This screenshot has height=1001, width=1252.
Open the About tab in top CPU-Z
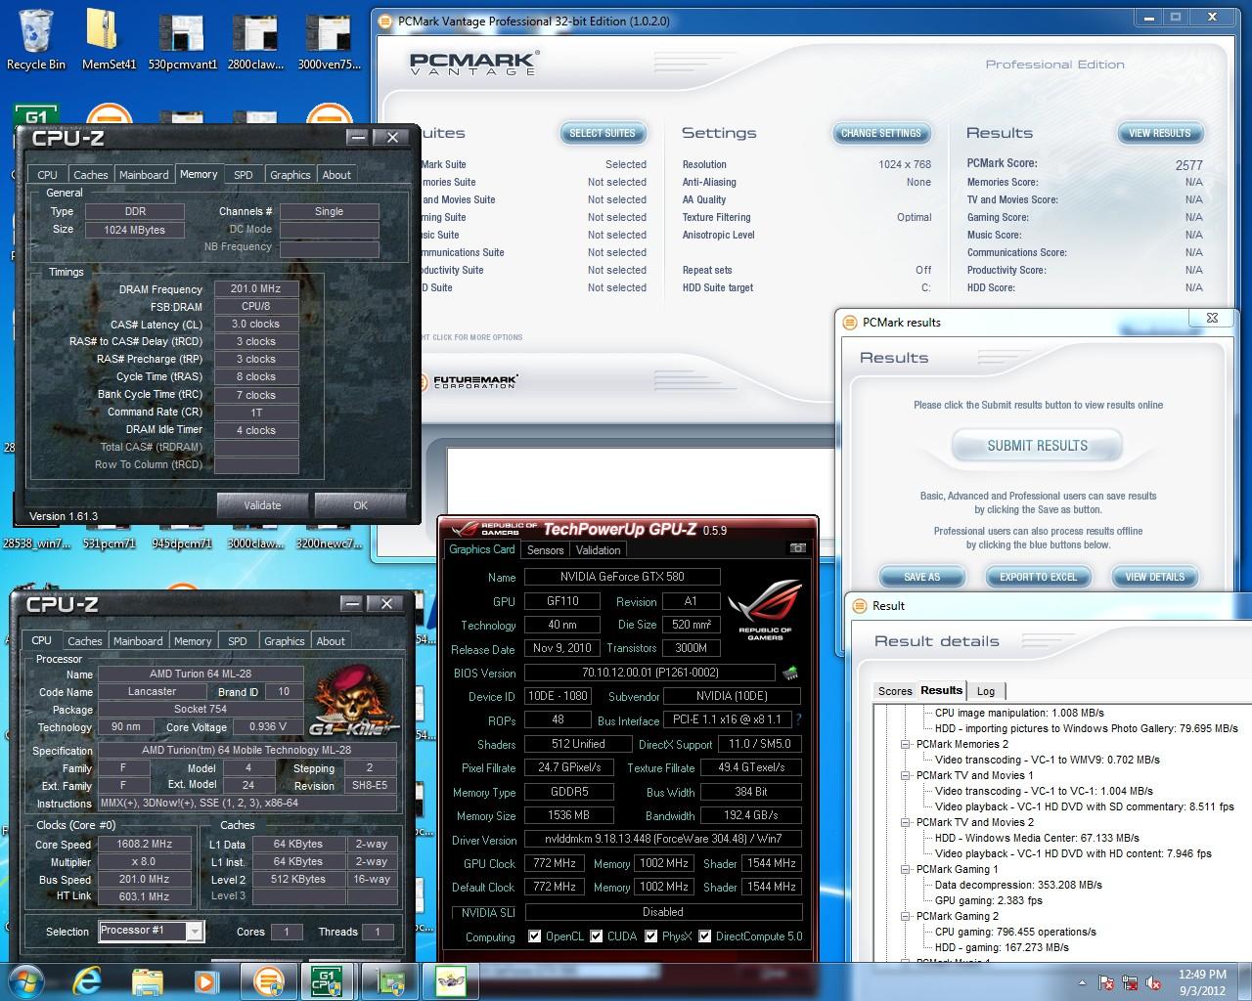pos(336,175)
